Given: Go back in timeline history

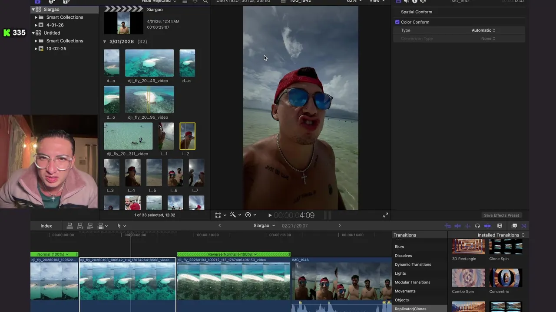Looking at the screenshot, I should coord(219,225).
